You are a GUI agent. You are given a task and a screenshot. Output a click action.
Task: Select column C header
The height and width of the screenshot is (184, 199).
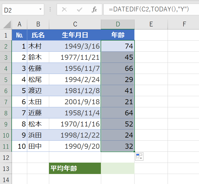pyautogui.click(x=75, y=24)
